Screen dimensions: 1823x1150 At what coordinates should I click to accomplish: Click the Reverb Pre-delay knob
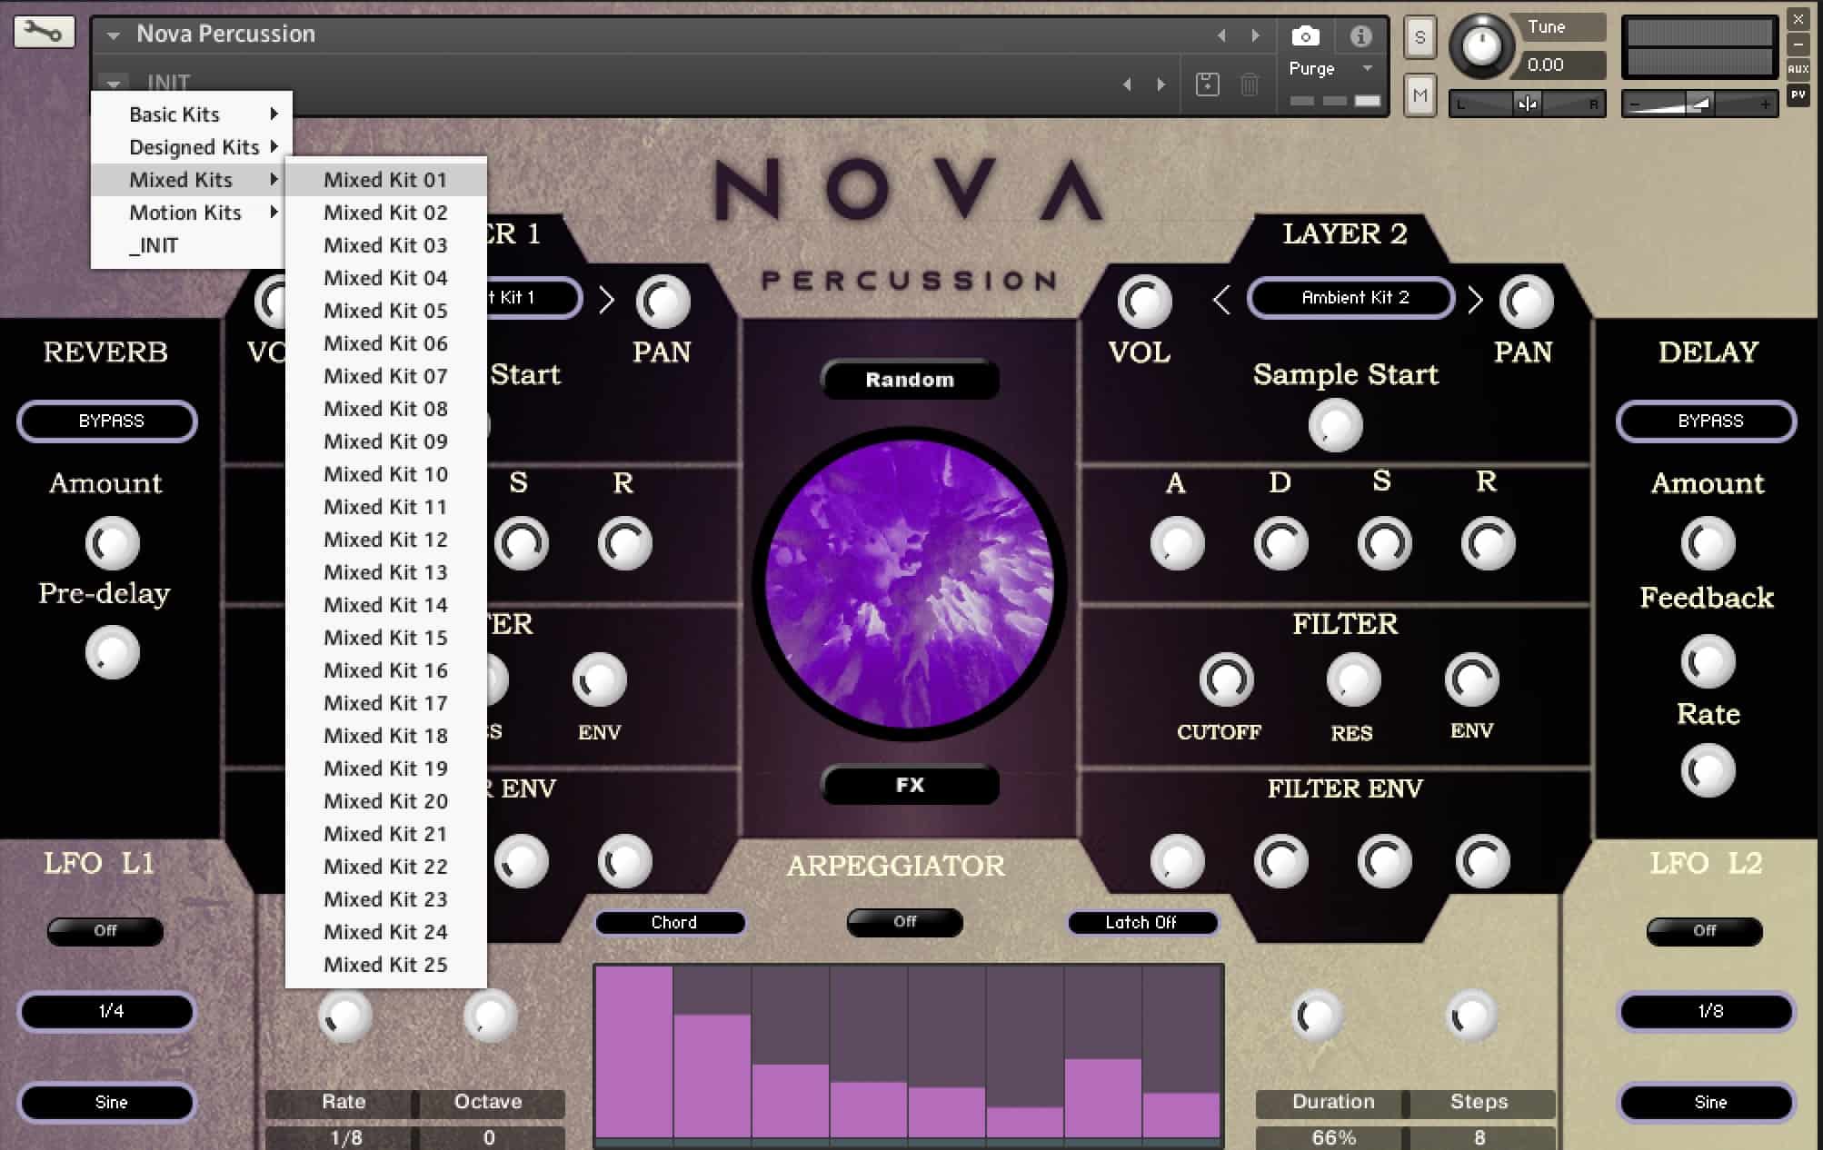tap(112, 652)
